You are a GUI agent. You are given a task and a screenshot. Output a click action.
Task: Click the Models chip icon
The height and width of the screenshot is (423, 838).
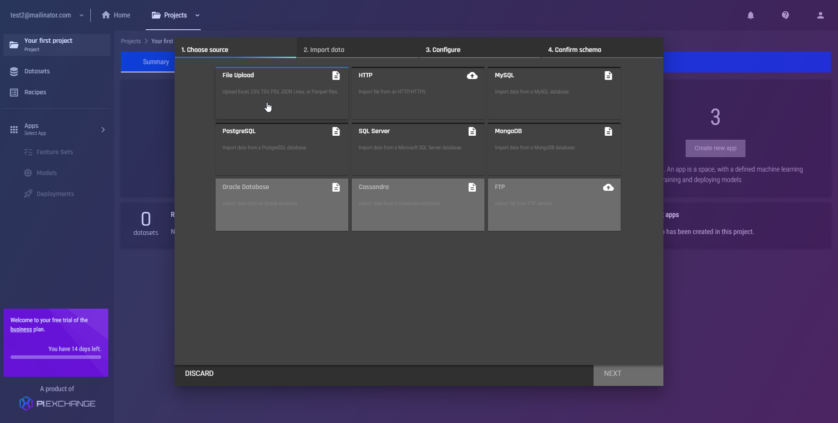28,173
